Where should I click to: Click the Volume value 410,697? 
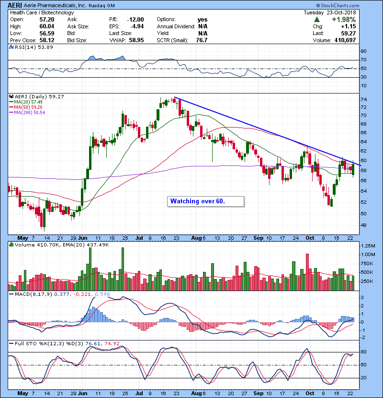(x=345, y=40)
